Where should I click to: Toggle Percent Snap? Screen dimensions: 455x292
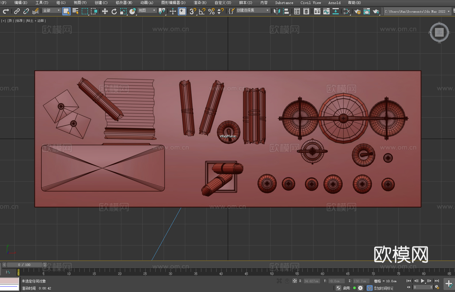[x=211, y=11]
